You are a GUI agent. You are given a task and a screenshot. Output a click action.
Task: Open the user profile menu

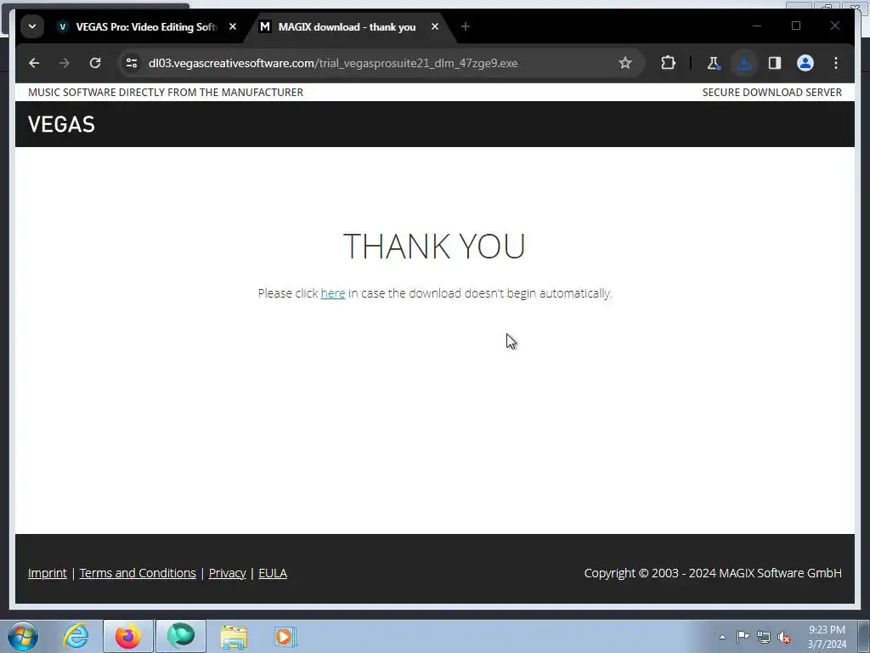click(805, 63)
